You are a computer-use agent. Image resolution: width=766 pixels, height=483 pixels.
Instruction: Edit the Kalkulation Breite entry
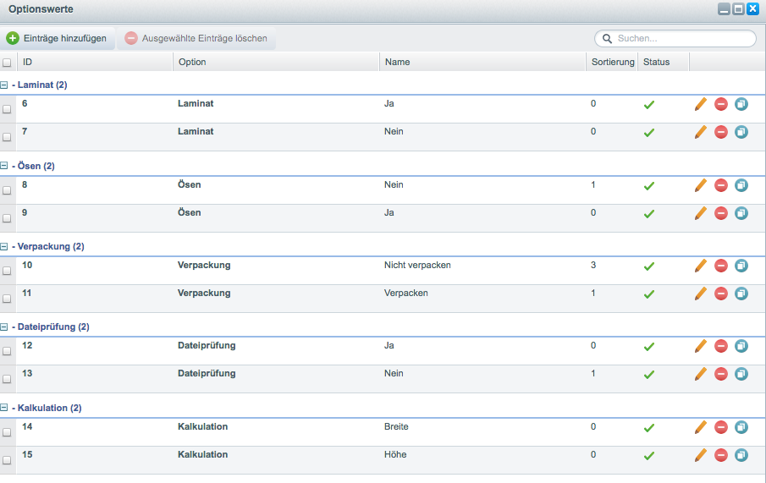[700, 427]
